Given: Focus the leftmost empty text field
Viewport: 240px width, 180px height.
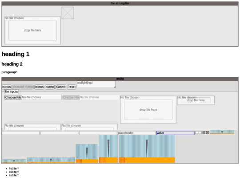Looking at the screenshot, I should [20, 133].
